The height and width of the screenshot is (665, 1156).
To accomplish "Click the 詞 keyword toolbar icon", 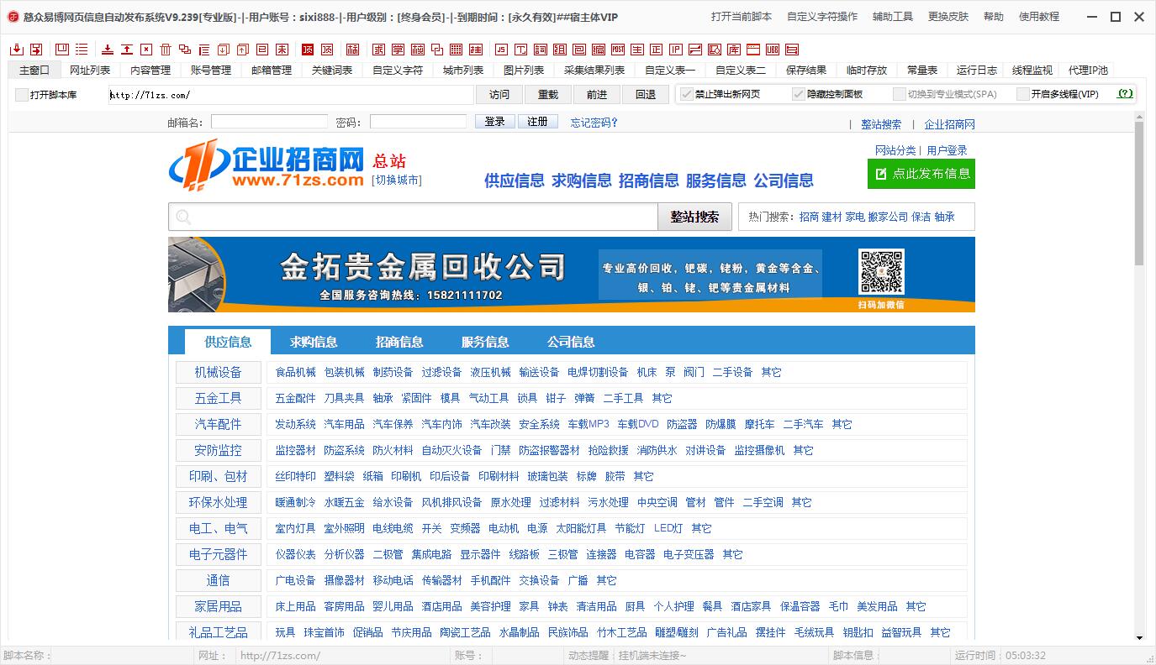I will pyautogui.click(x=541, y=50).
